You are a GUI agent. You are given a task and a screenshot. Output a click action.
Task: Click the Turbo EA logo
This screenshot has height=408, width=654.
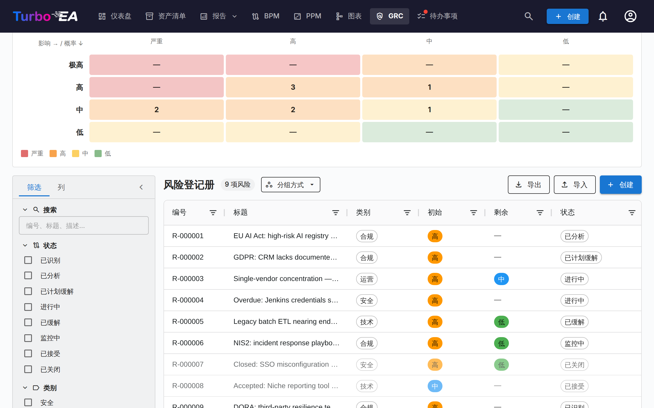[x=45, y=16]
